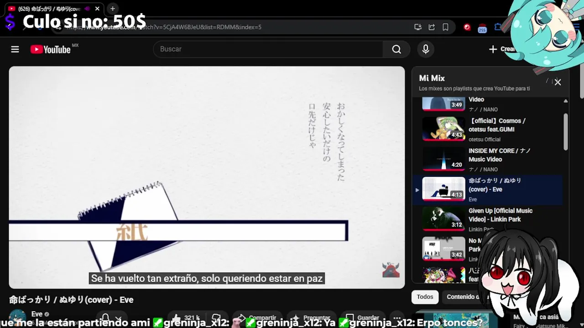
Task: Open the playlist thumbnail showing 3:42
Action: click(443, 249)
